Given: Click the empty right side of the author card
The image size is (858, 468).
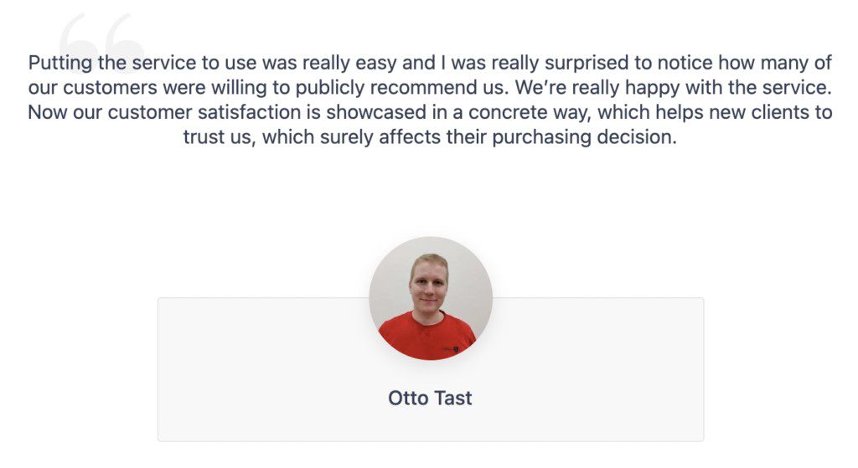Looking at the screenshot, I should [598, 369].
